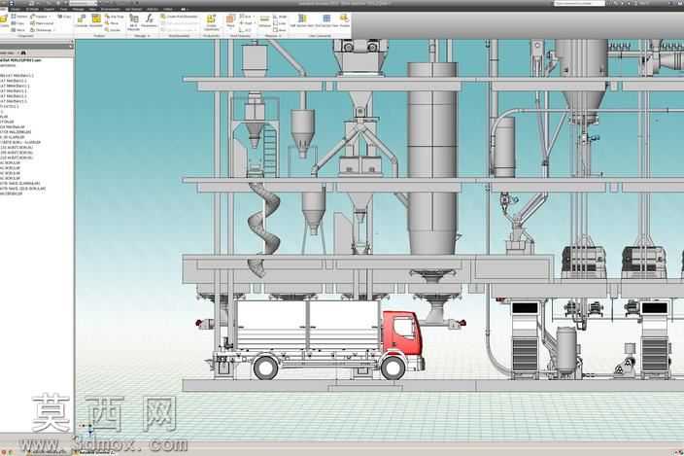Viewport: 684px width, 456px height.
Task: Choose the Rotate component tool
Action: coord(113,30)
